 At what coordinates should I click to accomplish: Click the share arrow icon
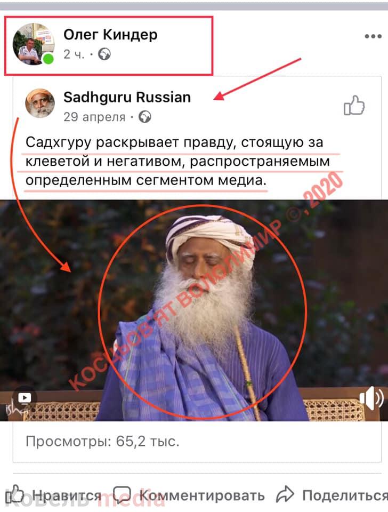tap(285, 495)
